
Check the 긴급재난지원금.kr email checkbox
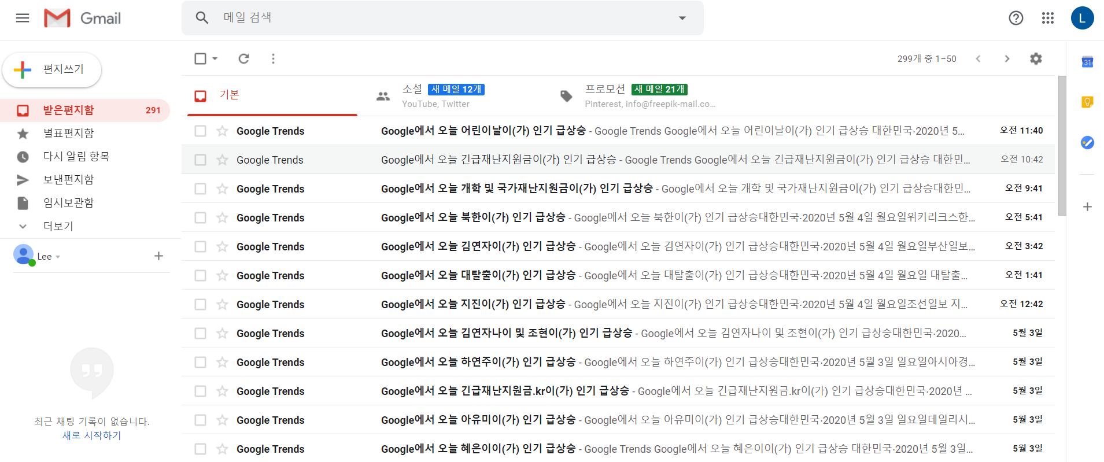click(x=201, y=391)
